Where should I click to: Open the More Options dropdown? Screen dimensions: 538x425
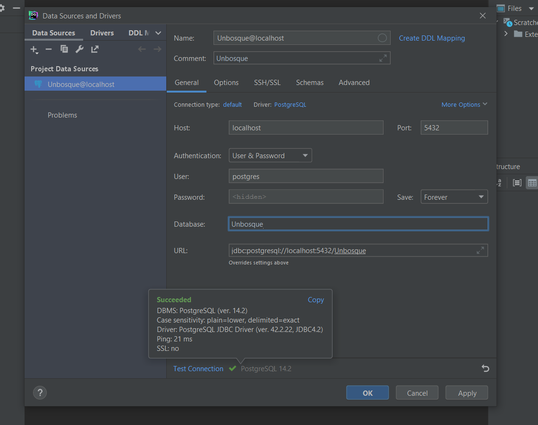click(464, 104)
